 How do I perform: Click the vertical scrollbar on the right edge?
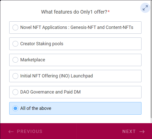point(151,60)
